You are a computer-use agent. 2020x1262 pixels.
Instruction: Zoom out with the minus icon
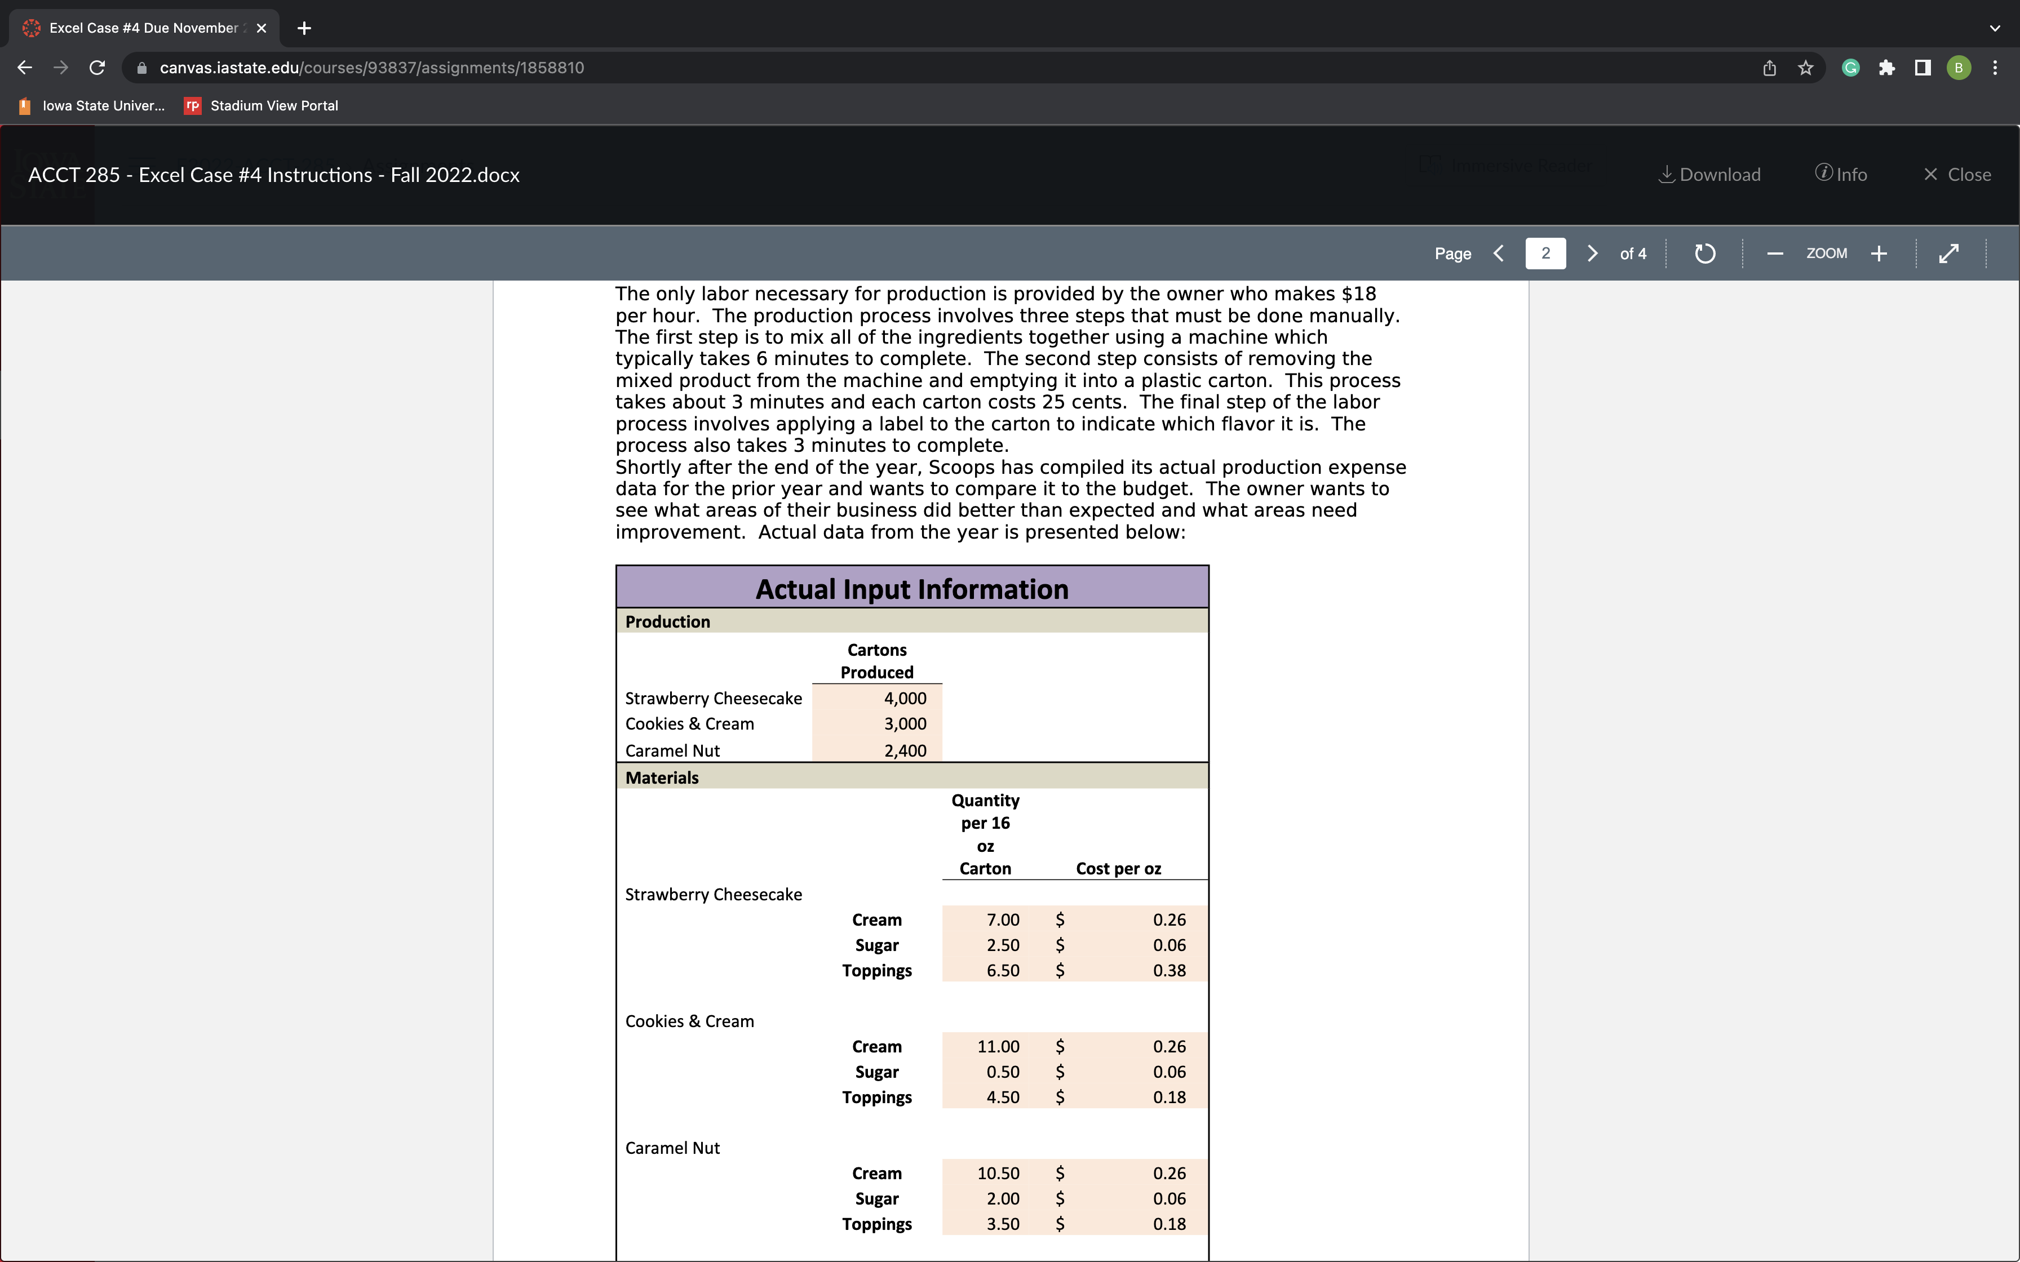(x=1775, y=253)
